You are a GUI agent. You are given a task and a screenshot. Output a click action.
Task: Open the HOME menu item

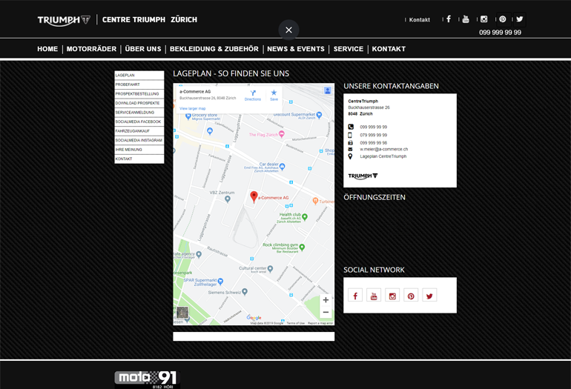click(47, 49)
